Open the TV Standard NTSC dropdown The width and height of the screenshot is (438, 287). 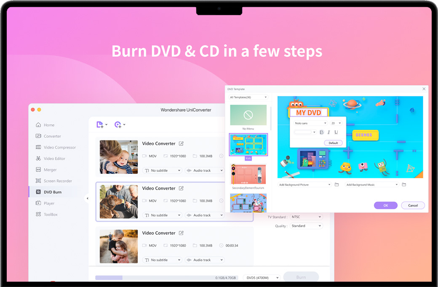pyautogui.click(x=306, y=217)
